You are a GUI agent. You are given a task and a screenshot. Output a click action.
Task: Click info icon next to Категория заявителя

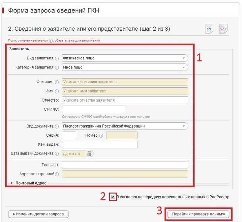(x=57, y=67)
